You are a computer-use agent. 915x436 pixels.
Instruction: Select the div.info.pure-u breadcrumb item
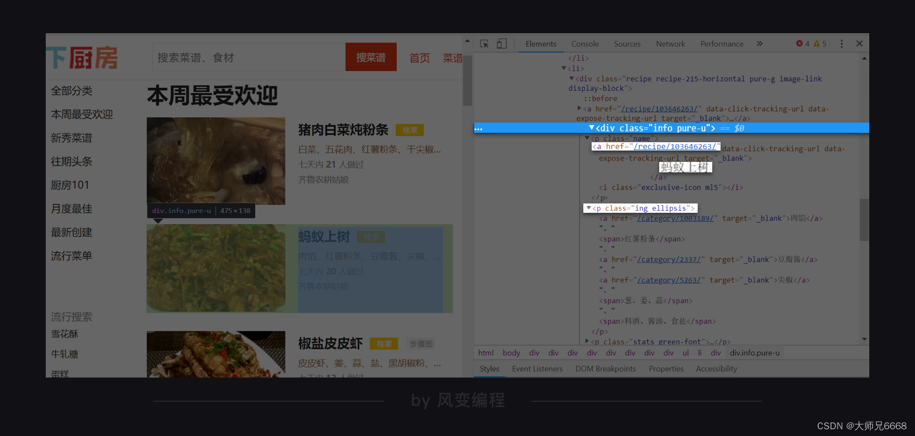pos(754,353)
